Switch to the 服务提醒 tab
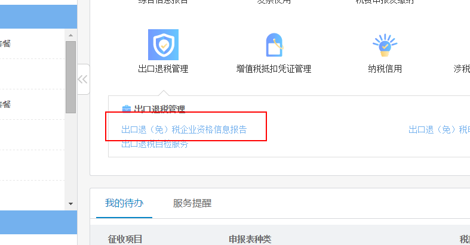Viewport: 470px width, 245px height. coord(192,203)
